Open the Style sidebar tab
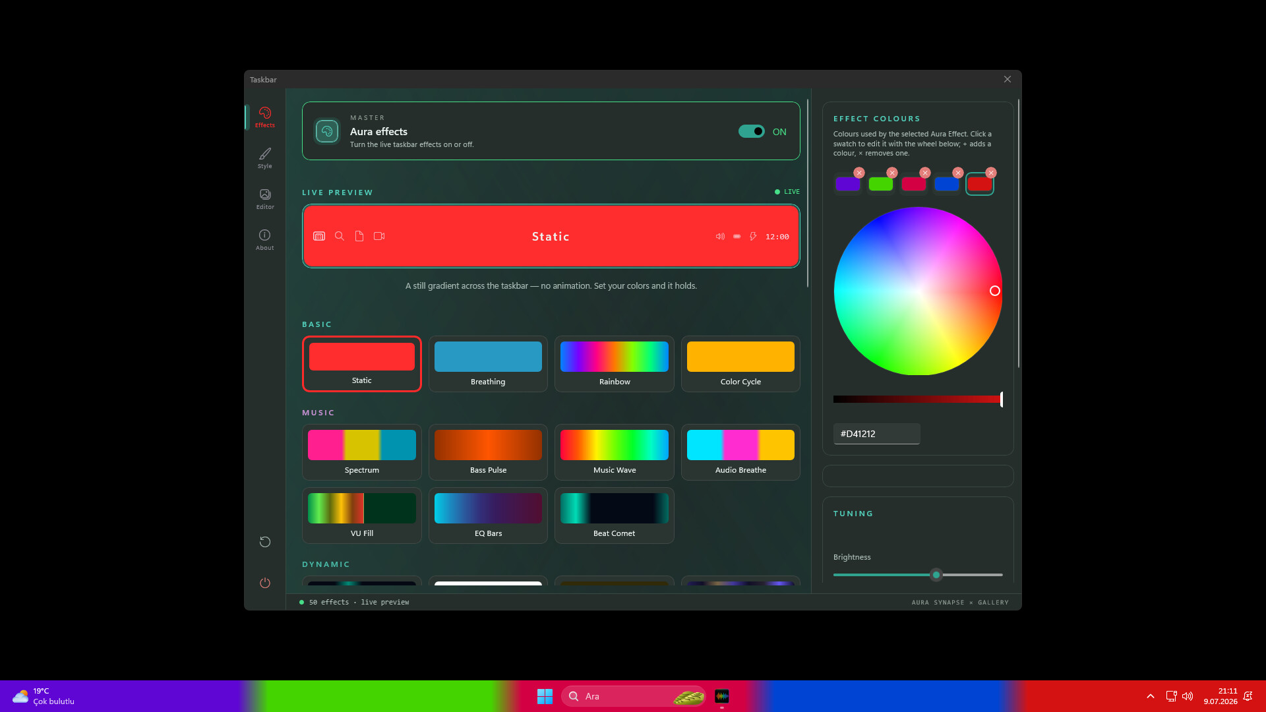This screenshot has height=712, width=1266. pos(264,158)
